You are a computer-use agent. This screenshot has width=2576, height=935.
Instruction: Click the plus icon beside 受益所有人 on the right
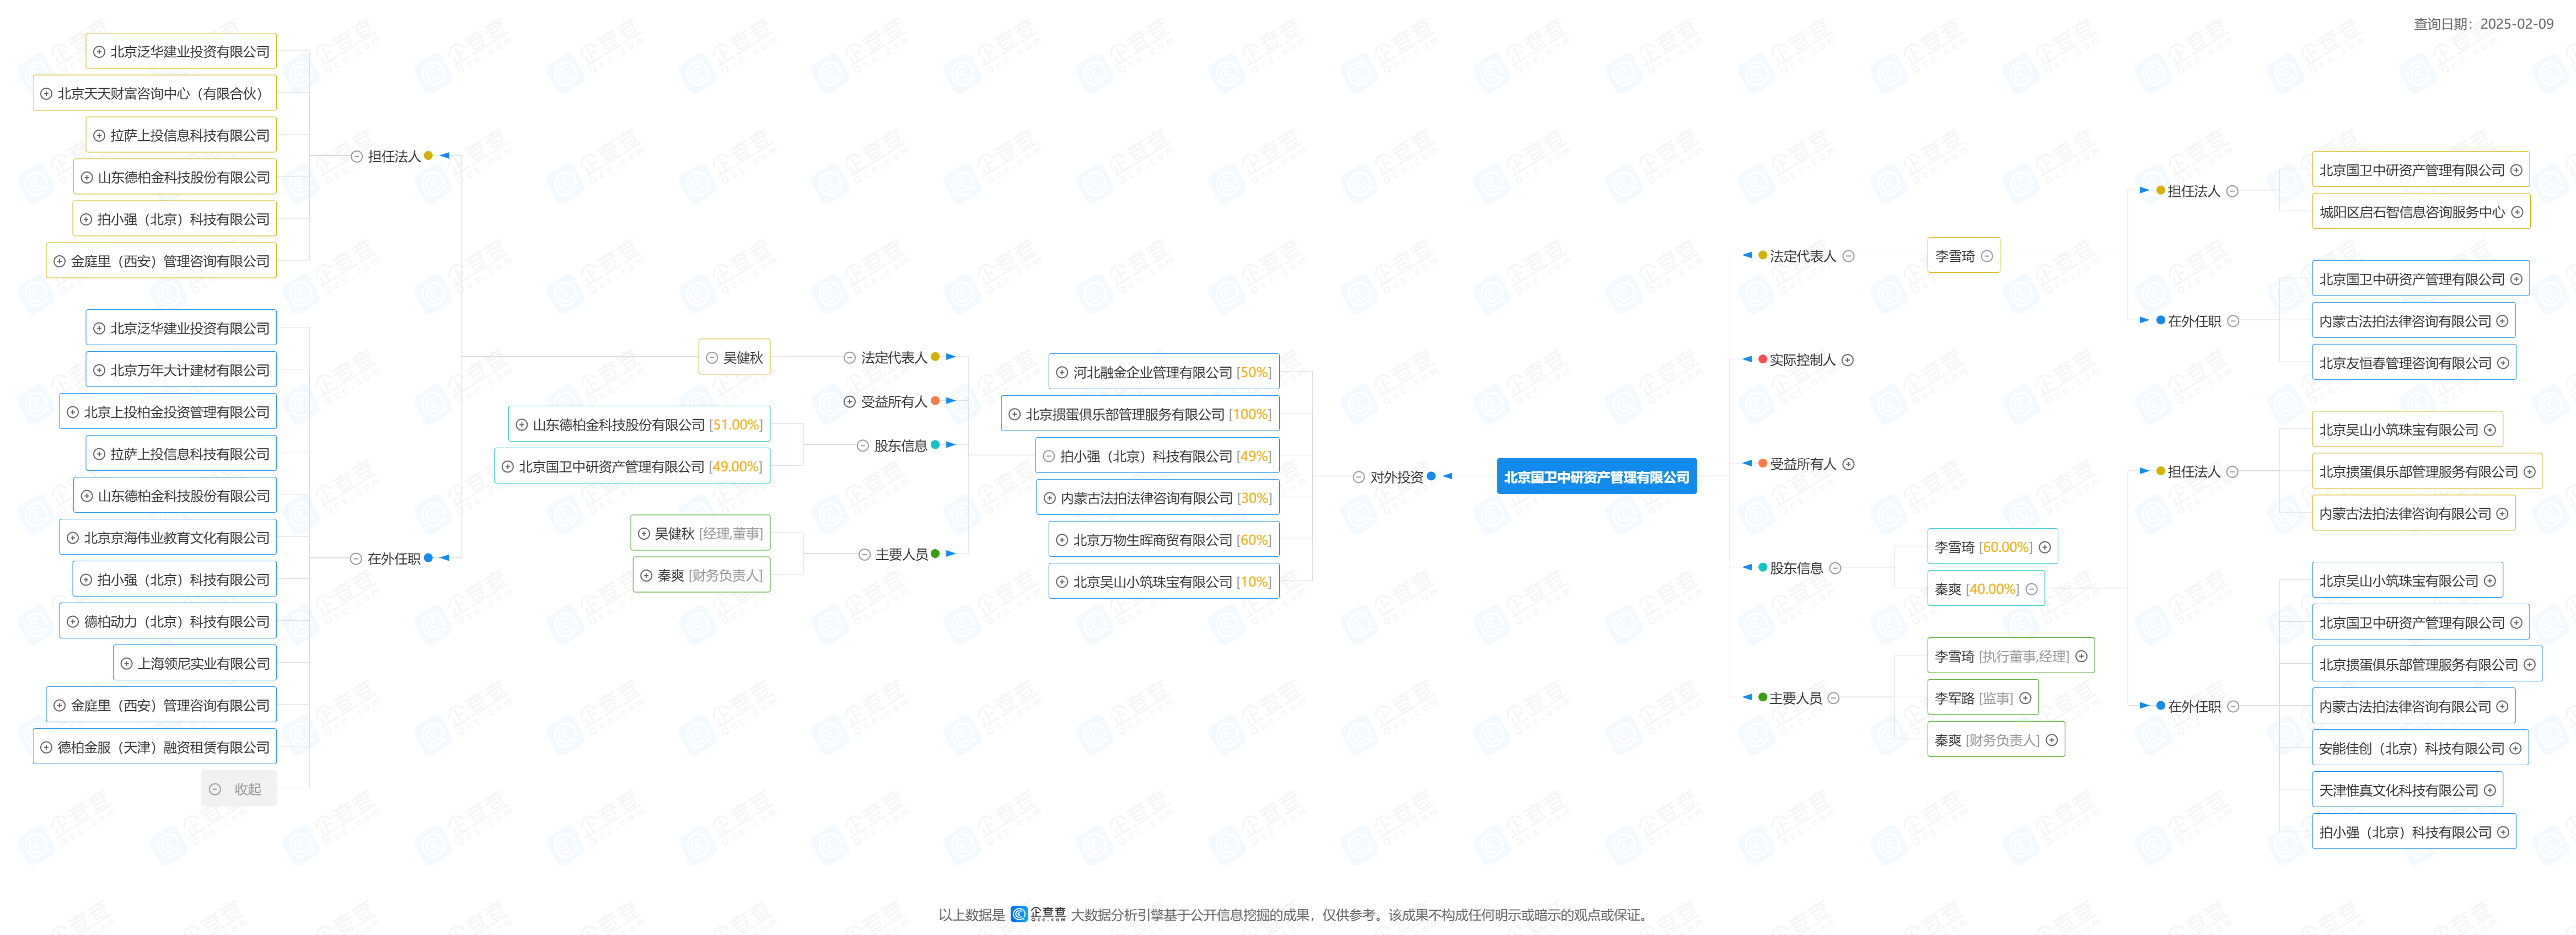pos(1849,464)
